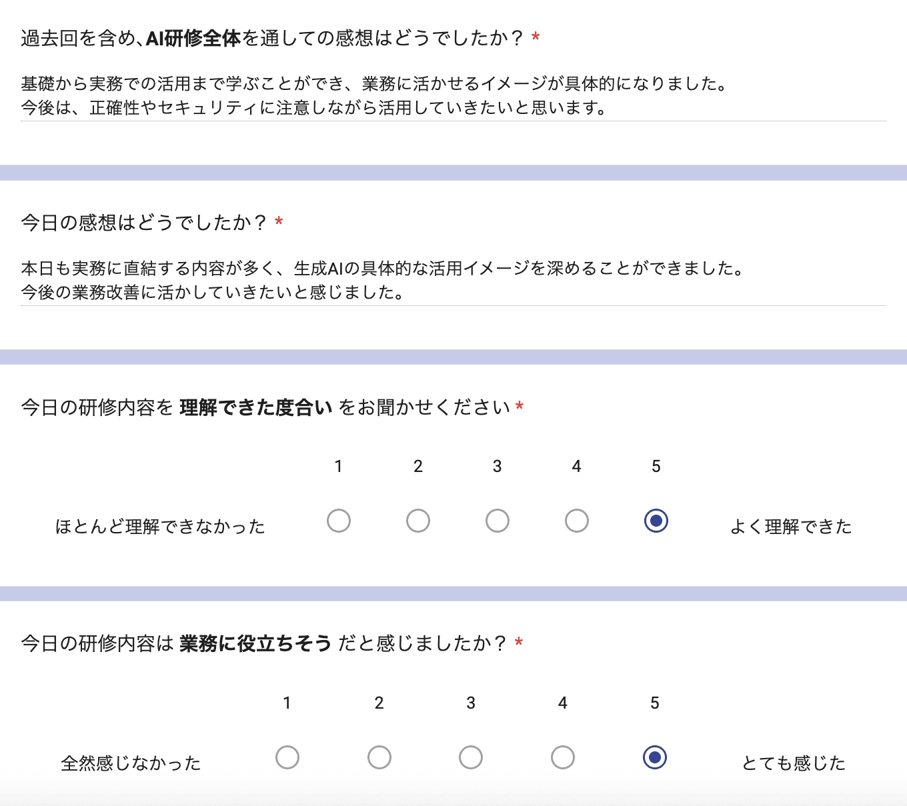Select rating 1 on the usefulness scale
Viewport: 907px width, 806px height.
click(287, 757)
